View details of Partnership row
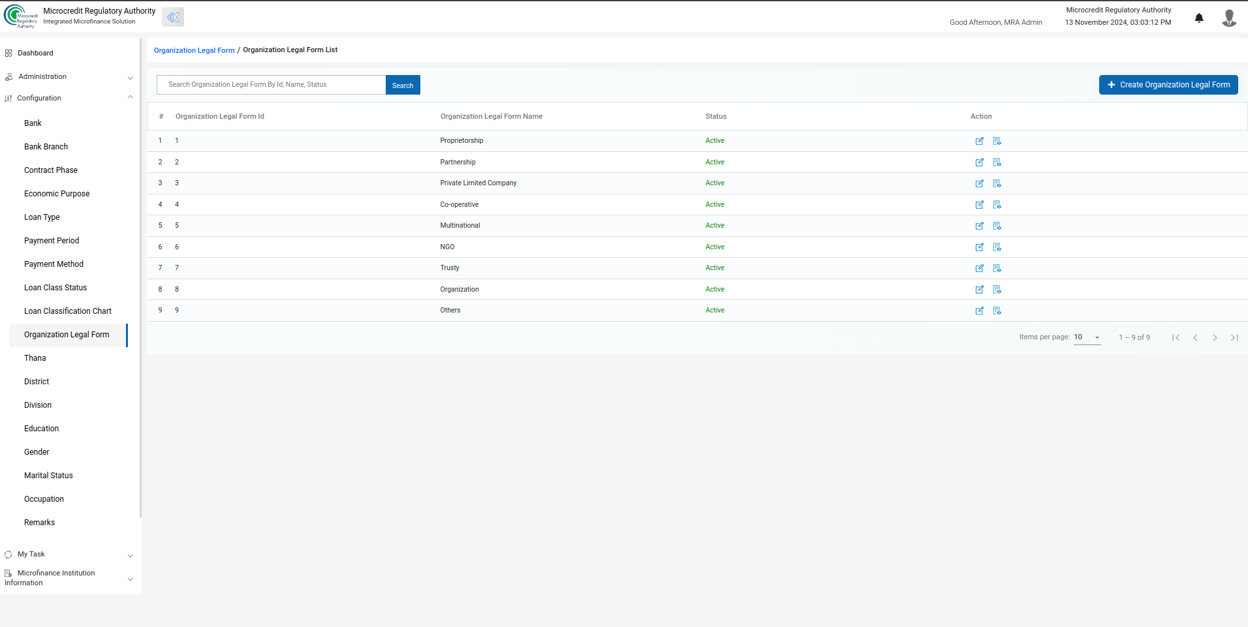Image resolution: width=1248 pixels, height=627 pixels. [x=997, y=162]
